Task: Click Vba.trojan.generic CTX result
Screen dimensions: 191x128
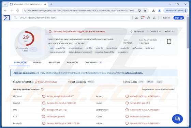Action: (x=56, y=116)
